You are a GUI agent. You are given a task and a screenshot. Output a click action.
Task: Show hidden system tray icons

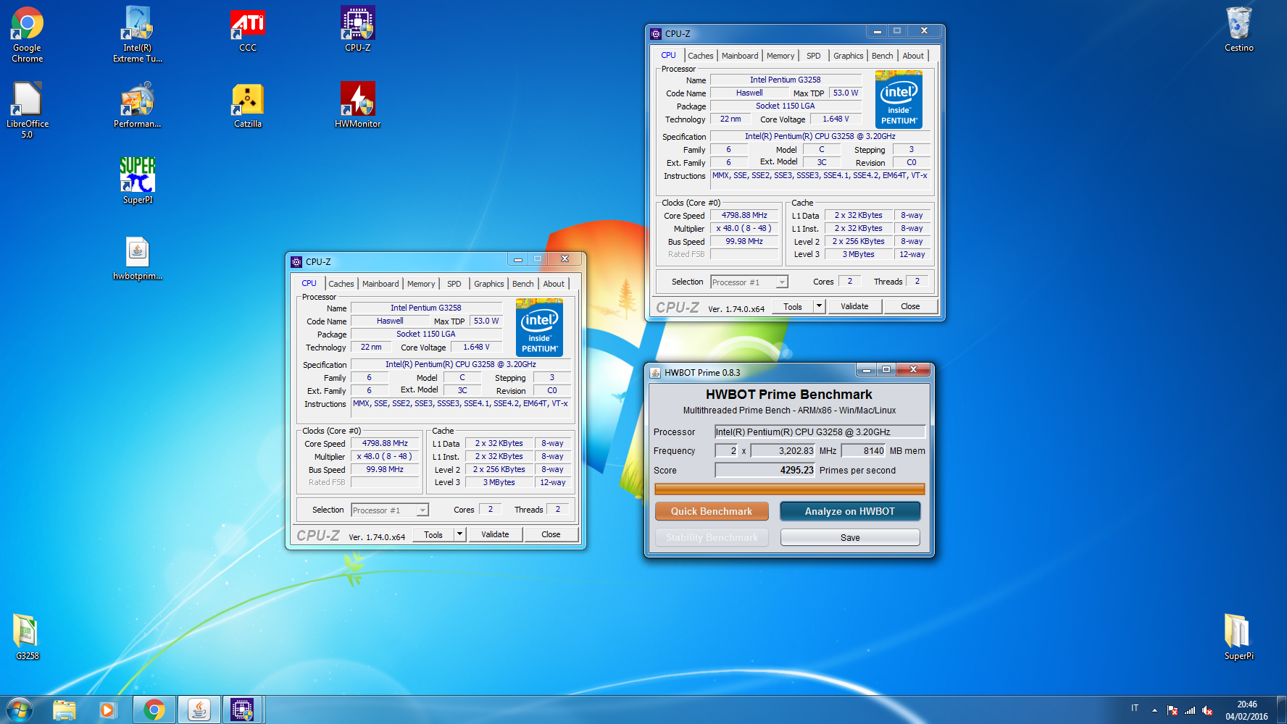1154,711
